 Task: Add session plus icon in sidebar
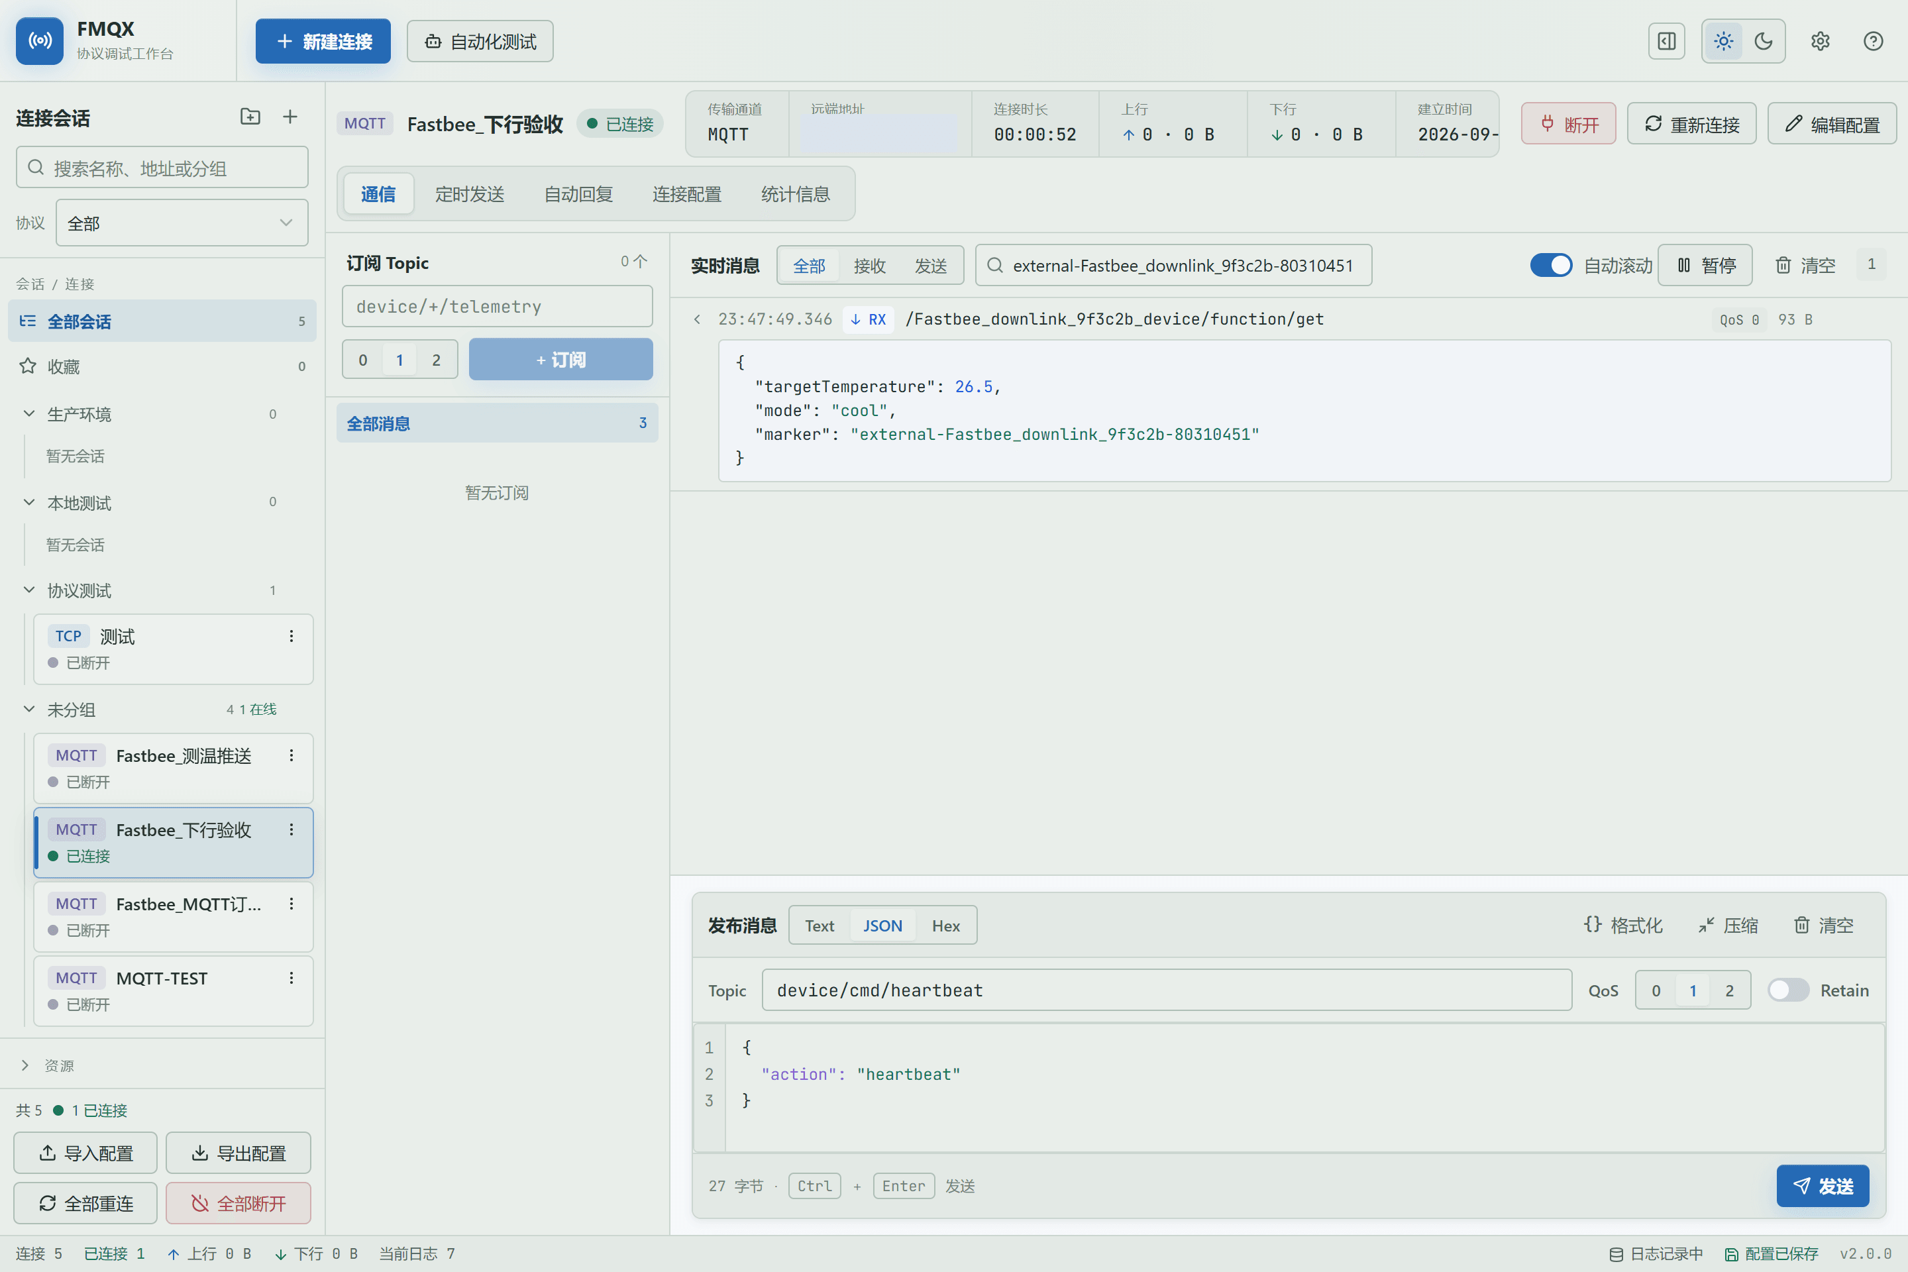click(290, 117)
